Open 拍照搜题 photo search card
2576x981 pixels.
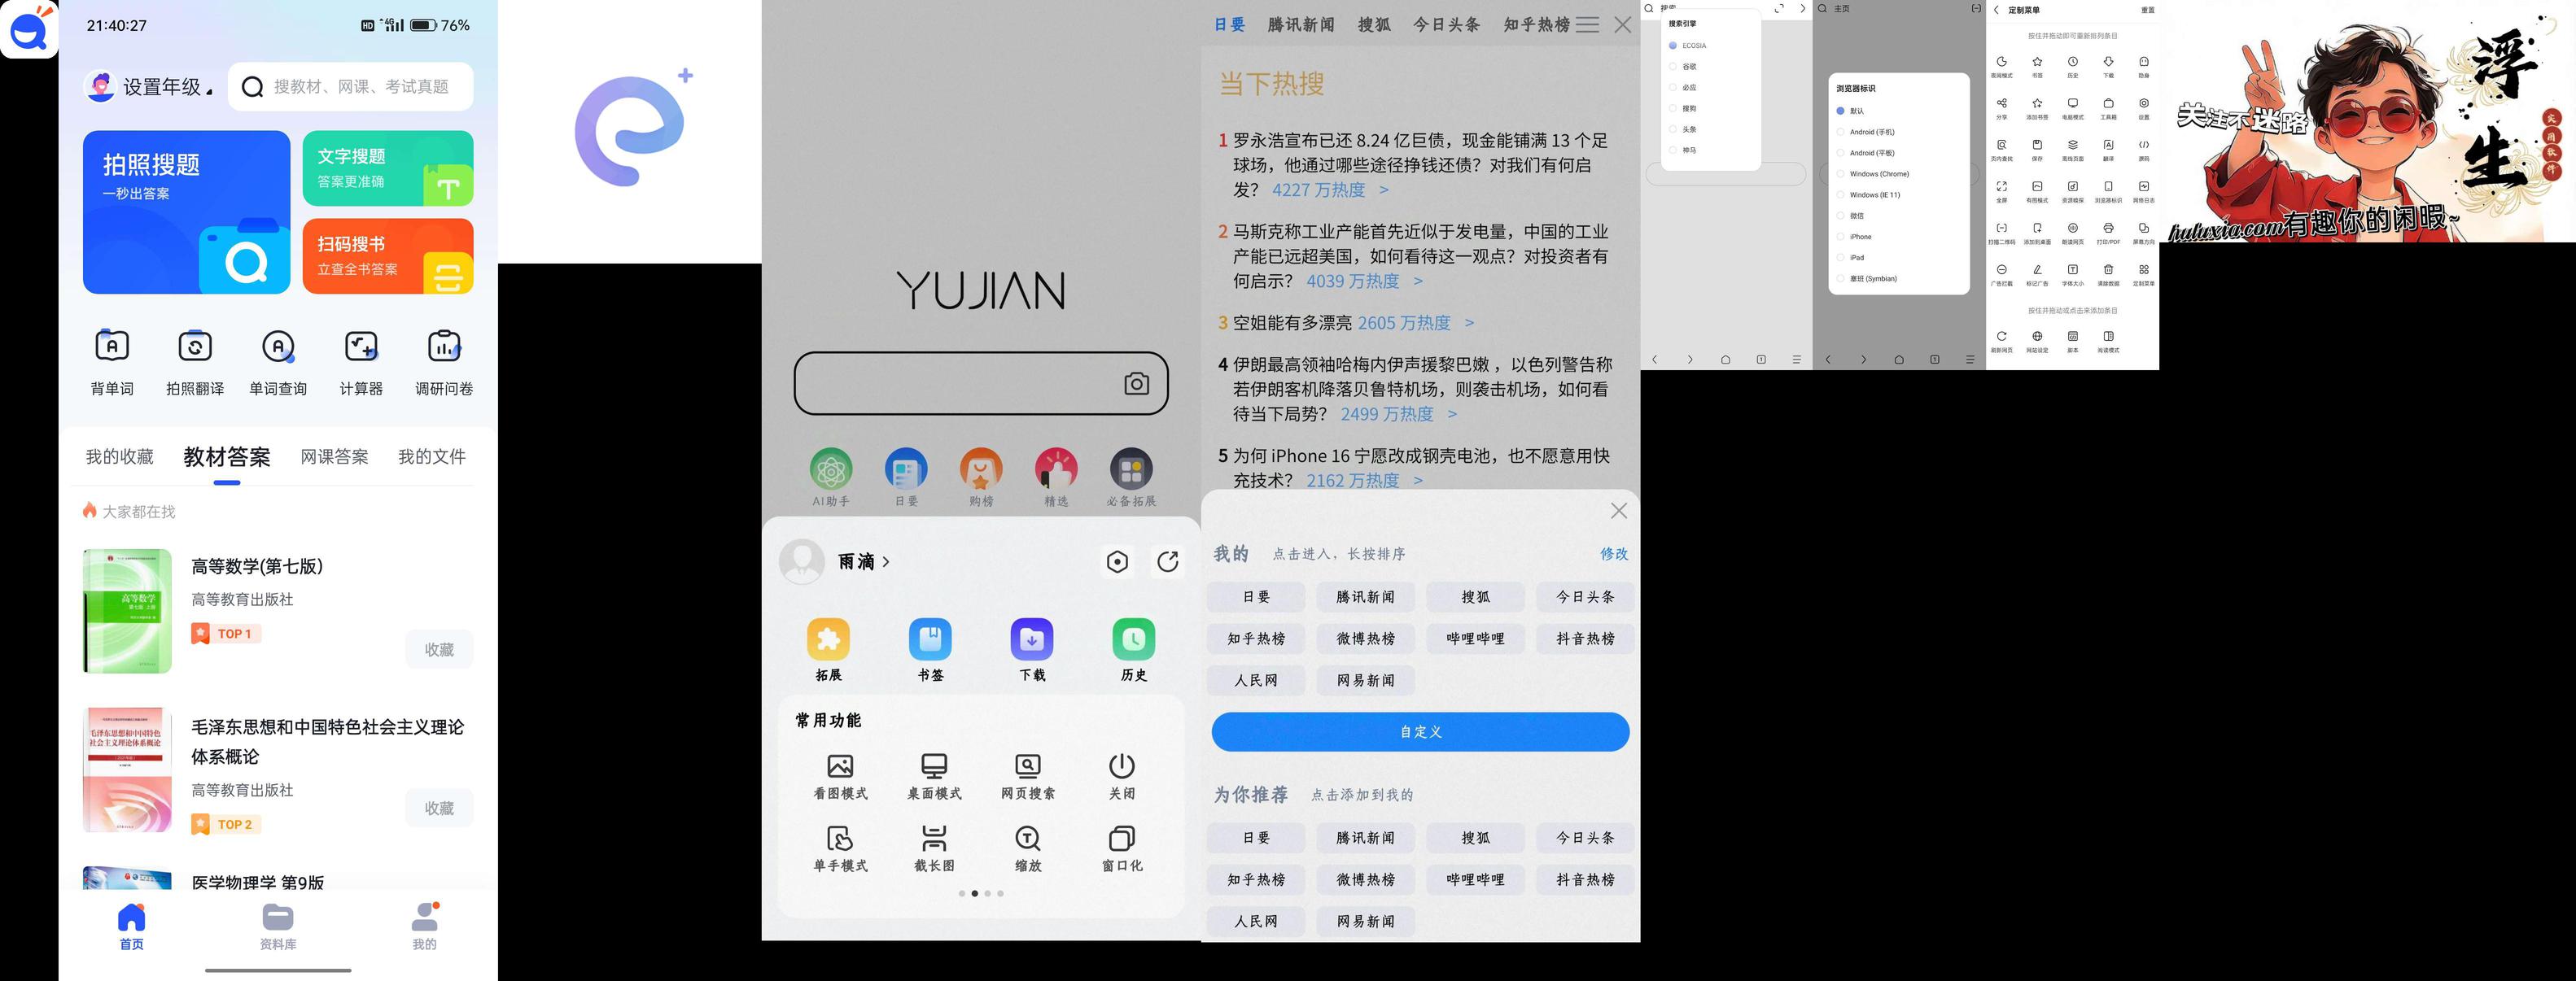pyautogui.click(x=186, y=211)
